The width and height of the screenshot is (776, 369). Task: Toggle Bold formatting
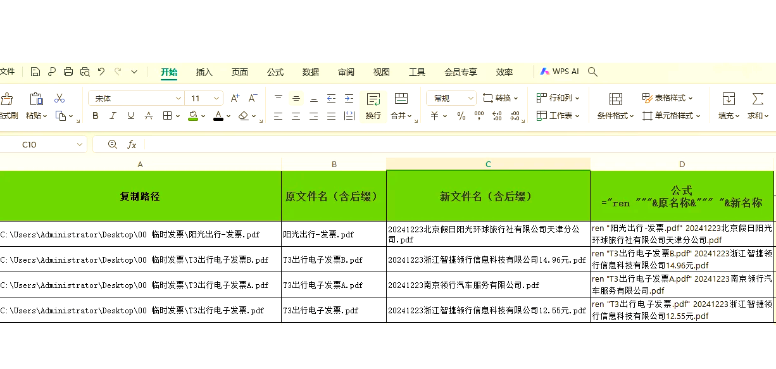click(96, 116)
